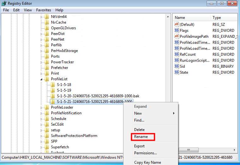This screenshot has width=240, height=165.
Task: Click the Ports folder icon
Action: tap(47, 56)
